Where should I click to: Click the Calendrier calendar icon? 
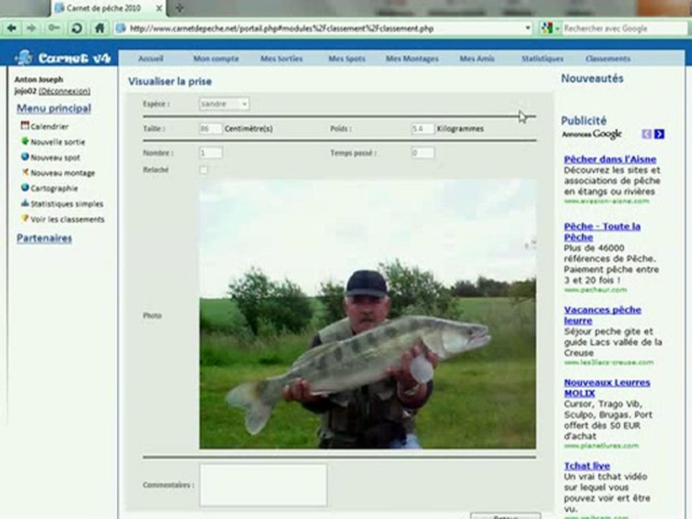[x=25, y=125]
